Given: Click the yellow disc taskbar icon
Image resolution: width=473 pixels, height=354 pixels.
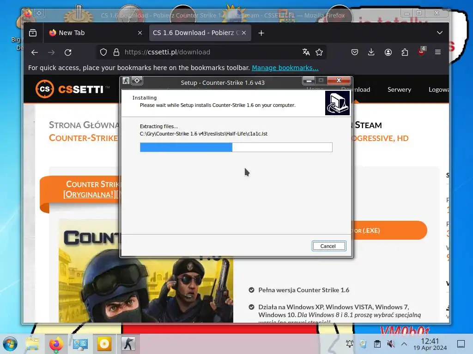Looking at the screenshot, I should click(104, 344).
